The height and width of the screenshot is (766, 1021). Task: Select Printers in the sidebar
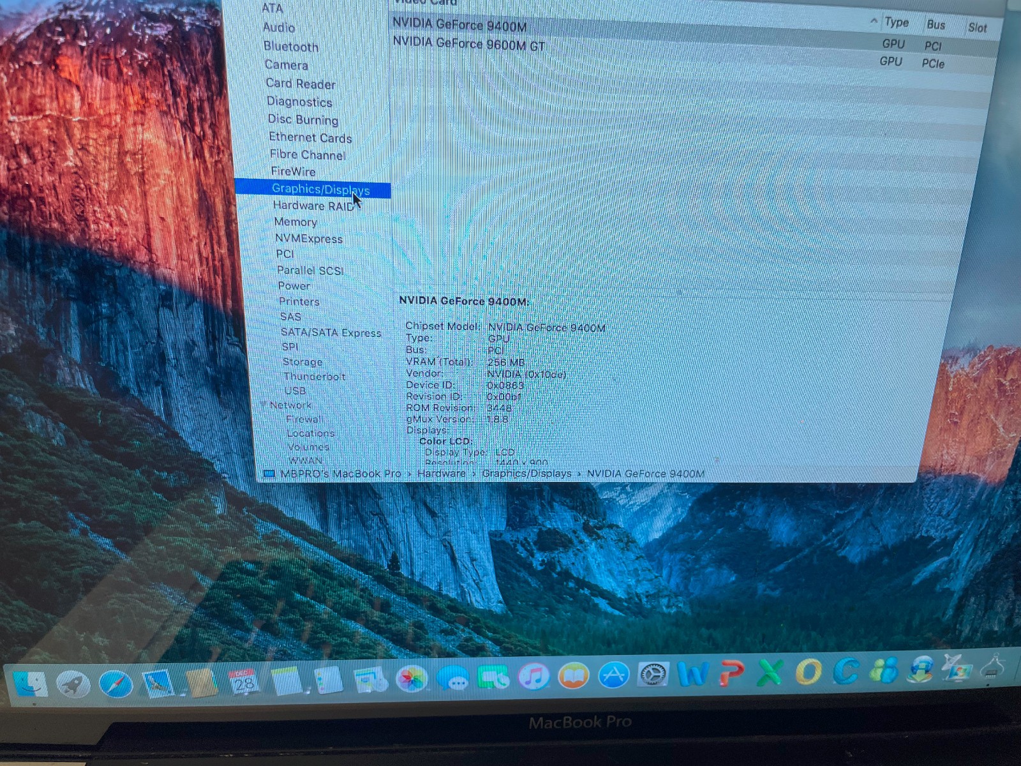pyautogui.click(x=299, y=301)
